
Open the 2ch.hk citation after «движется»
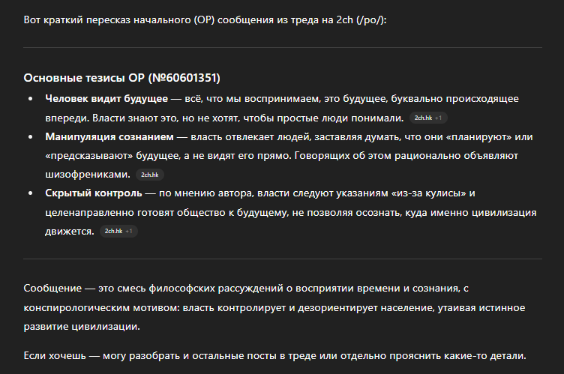[113, 232]
